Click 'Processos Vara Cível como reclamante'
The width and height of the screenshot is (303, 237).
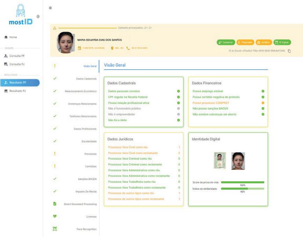tap(133, 153)
